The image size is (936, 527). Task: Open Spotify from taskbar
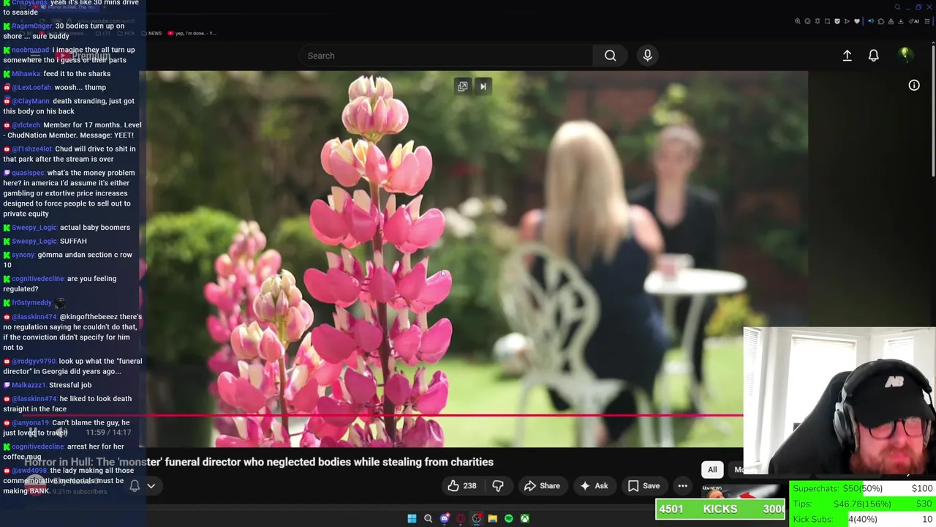pyautogui.click(x=508, y=518)
